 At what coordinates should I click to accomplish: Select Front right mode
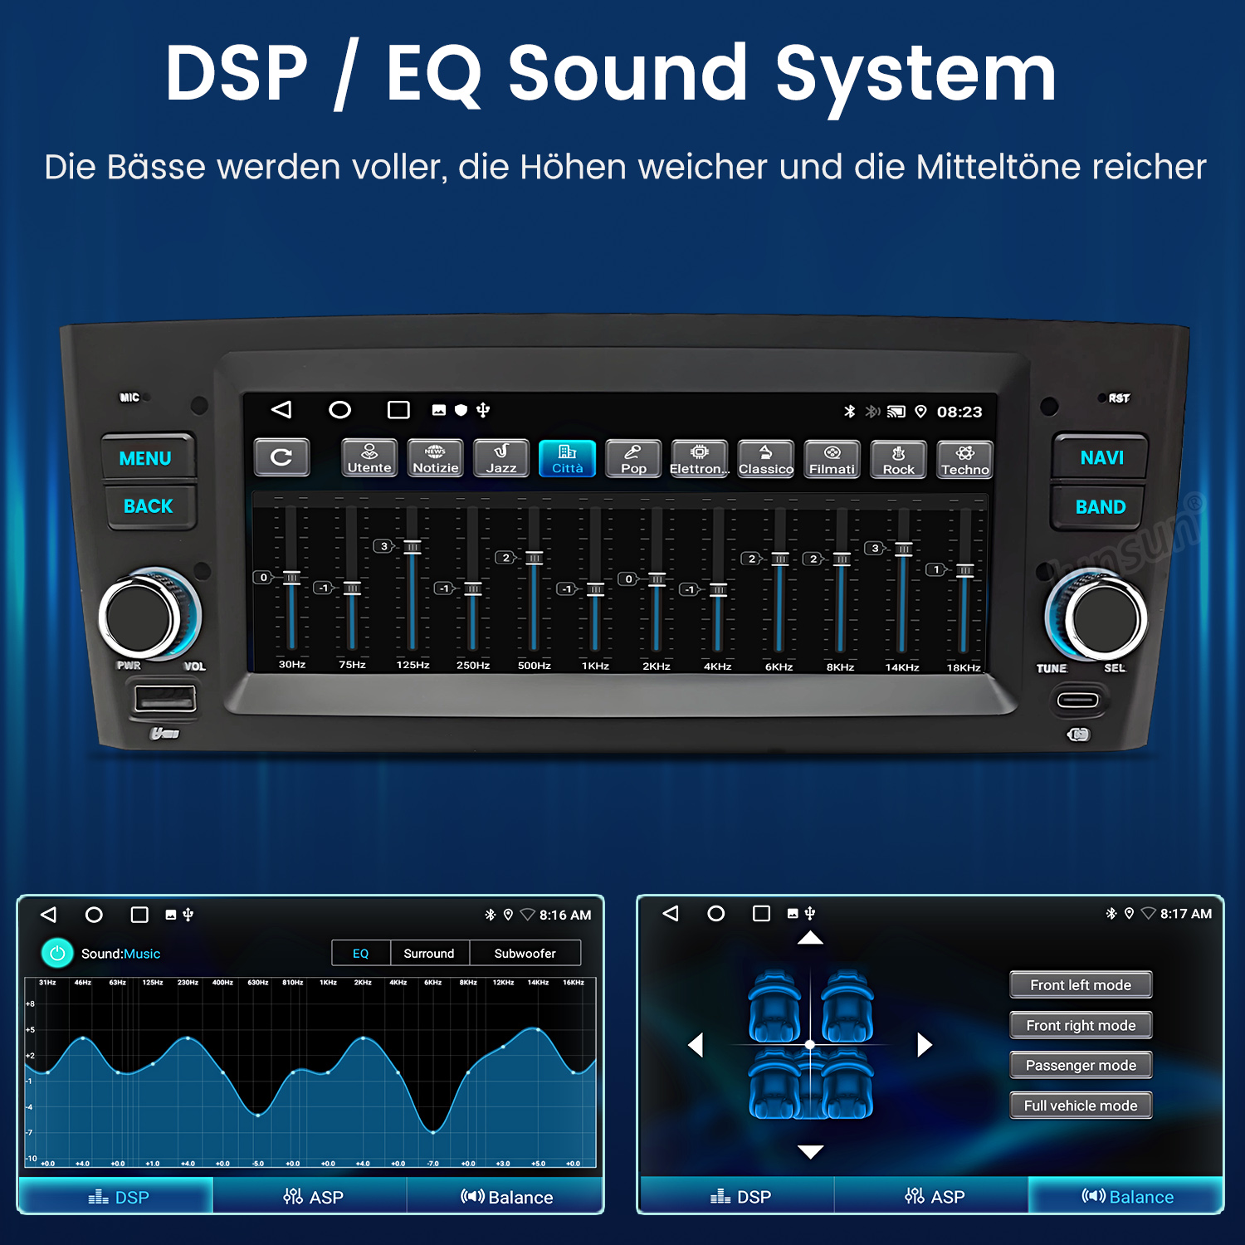pyautogui.click(x=1081, y=1025)
